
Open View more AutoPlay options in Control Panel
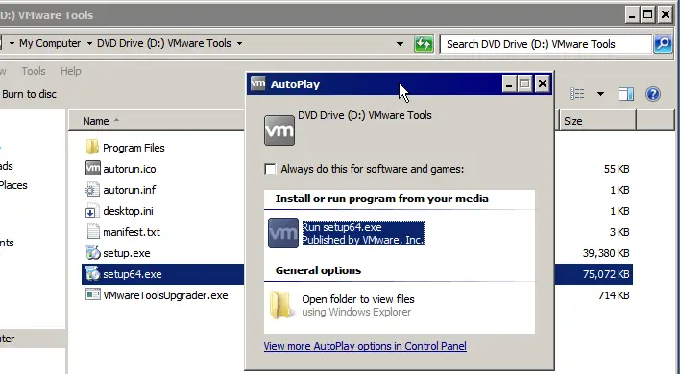tap(365, 346)
